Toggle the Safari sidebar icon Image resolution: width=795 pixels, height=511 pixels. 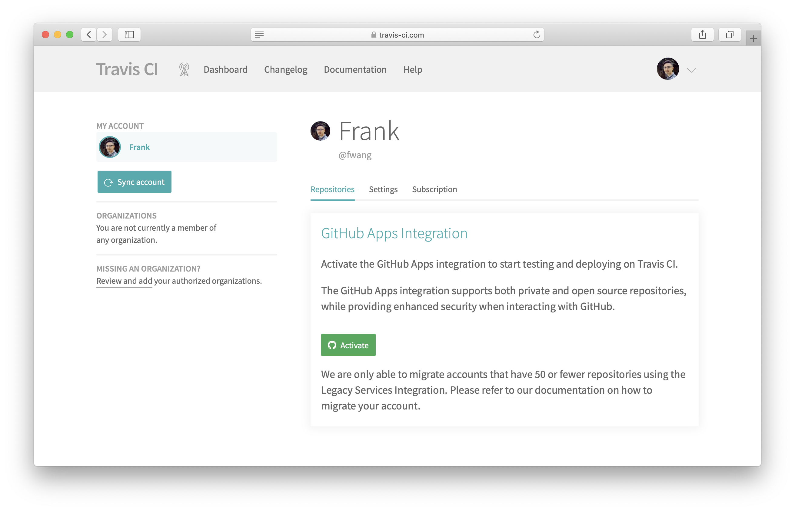click(129, 35)
